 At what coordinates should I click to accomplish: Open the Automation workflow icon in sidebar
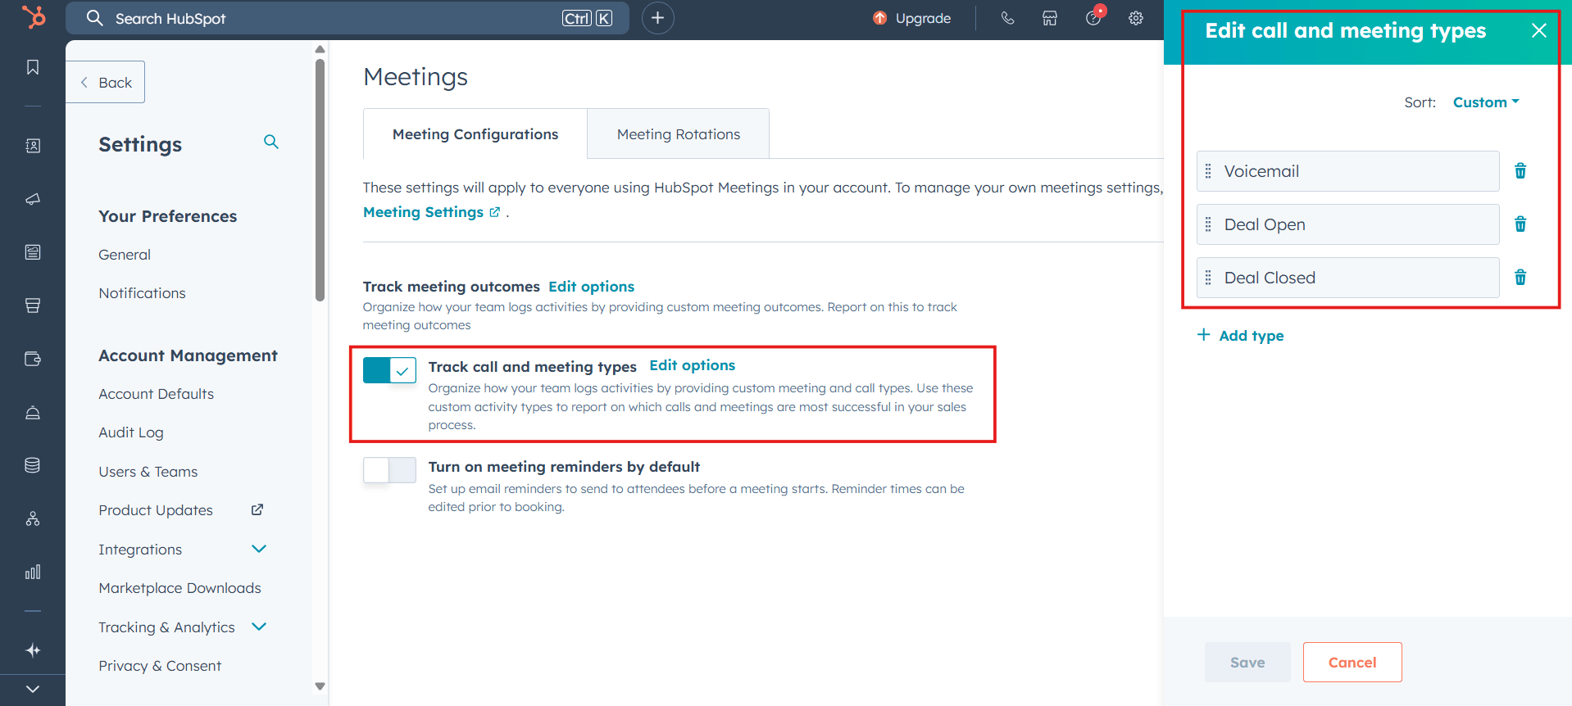33,518
